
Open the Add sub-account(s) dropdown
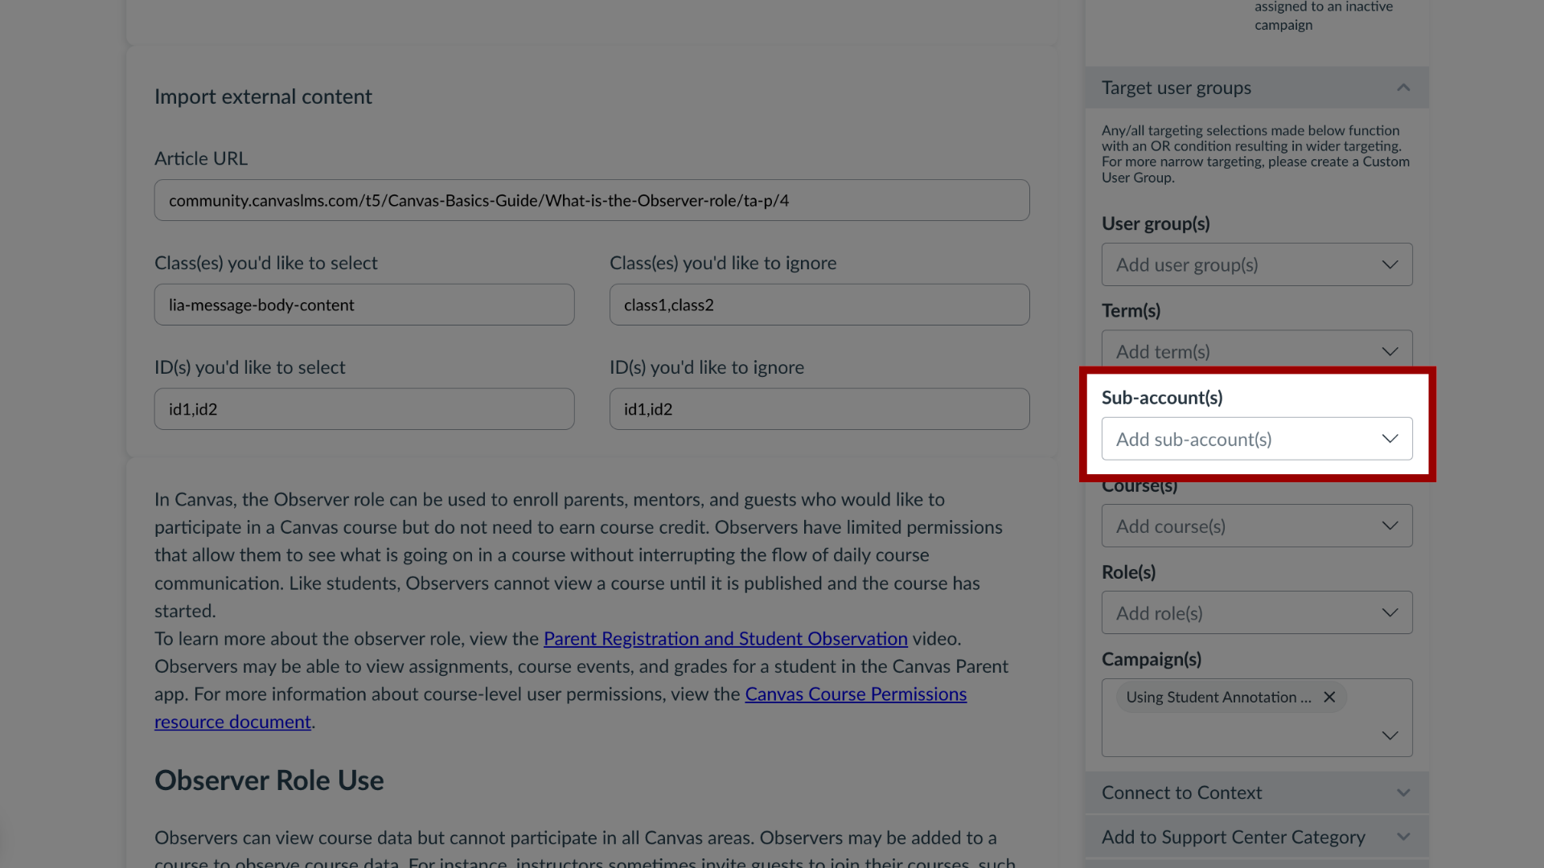coord(1257,439)
